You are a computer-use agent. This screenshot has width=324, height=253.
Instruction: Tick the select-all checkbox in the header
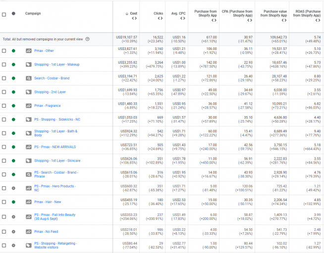pyautogui.click(x=4, y=14)
